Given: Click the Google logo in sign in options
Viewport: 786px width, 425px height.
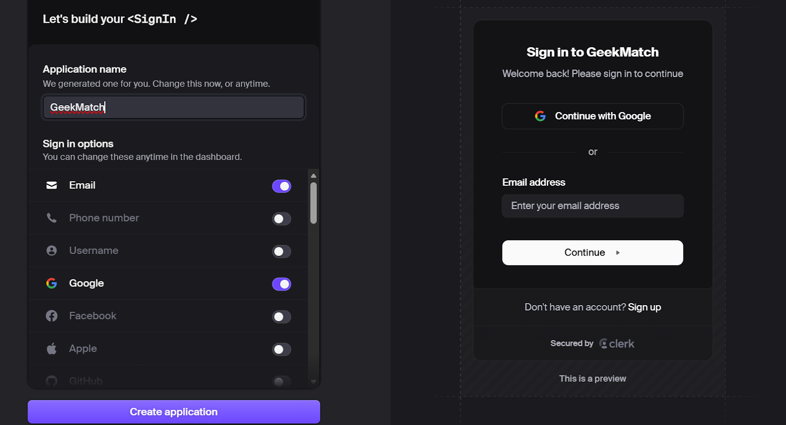Looking at the screenshot, I should point(52,283).
